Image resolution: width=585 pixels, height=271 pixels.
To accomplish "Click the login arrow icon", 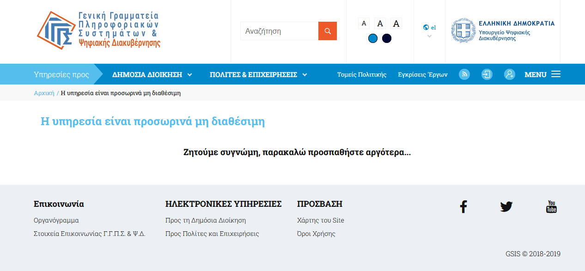I will (x=487, y=74).
